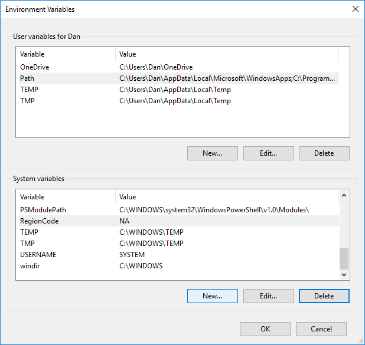Edit the selected system variable

click(268, 296)
